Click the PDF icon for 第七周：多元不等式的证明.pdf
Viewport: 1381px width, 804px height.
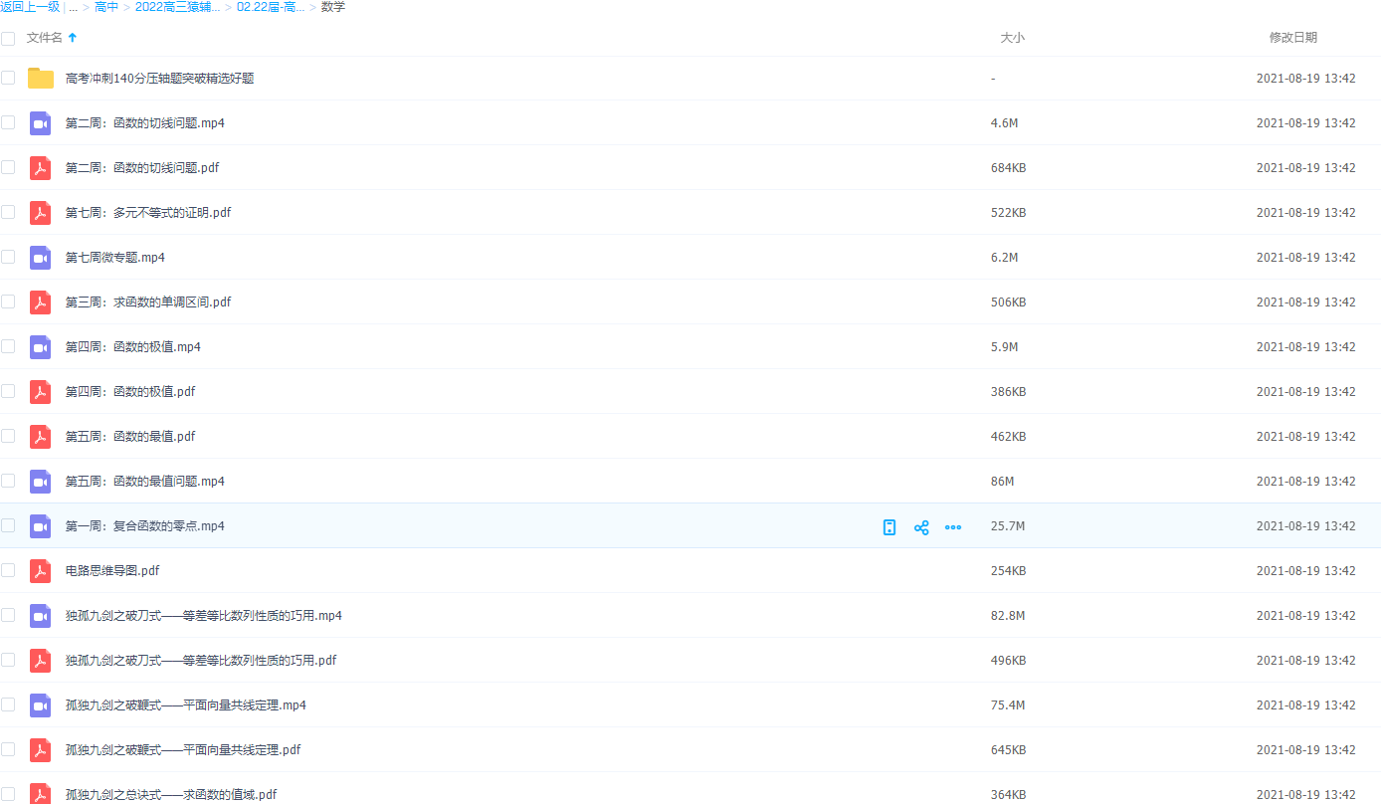point(40,213)
